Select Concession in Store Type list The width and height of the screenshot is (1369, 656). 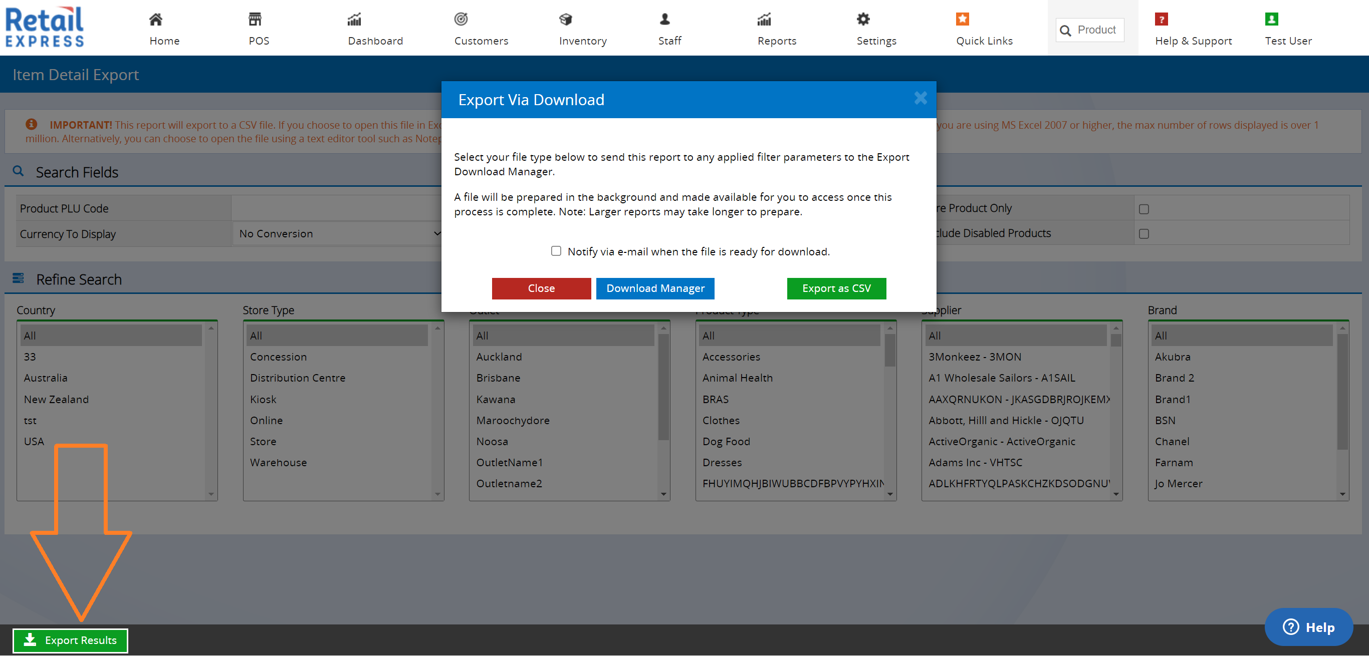(337, 357)
